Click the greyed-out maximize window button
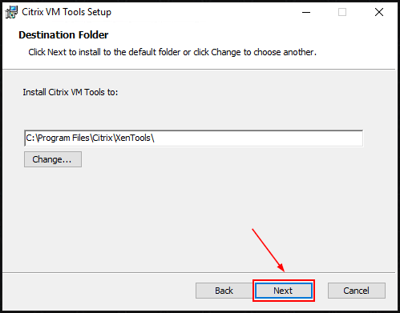Image resolution: width=400 pixels, height=313 pixels. [342, 12]
